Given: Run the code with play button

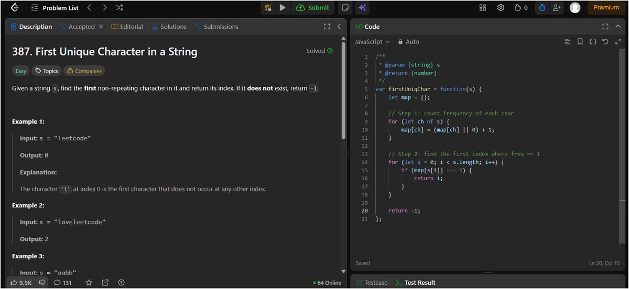Looking at the screenshot, I should (283, 8).
